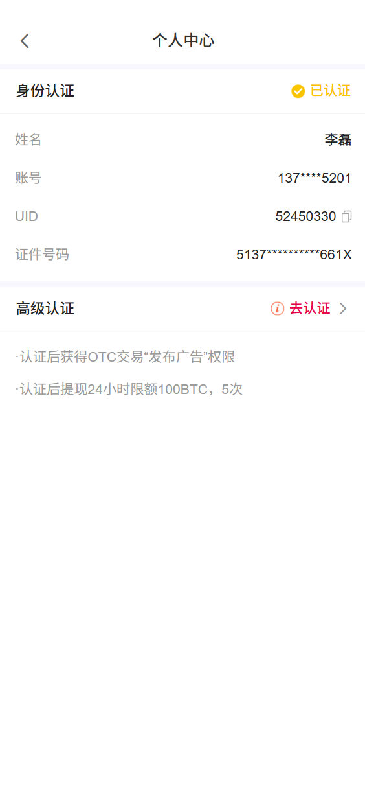Select the 身份认证 section header
The image size is (365, 792).
45,91
